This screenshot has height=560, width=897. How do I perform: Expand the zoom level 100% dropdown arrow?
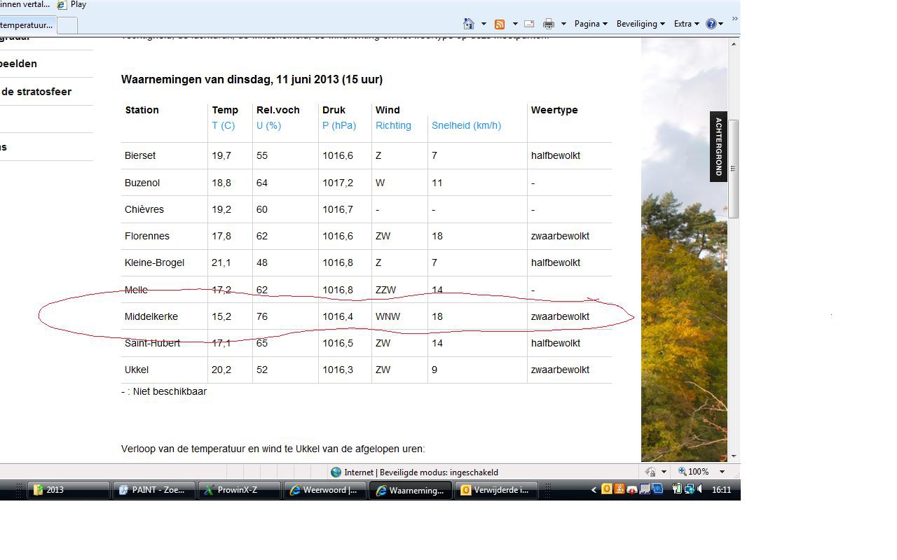point(722,472)
